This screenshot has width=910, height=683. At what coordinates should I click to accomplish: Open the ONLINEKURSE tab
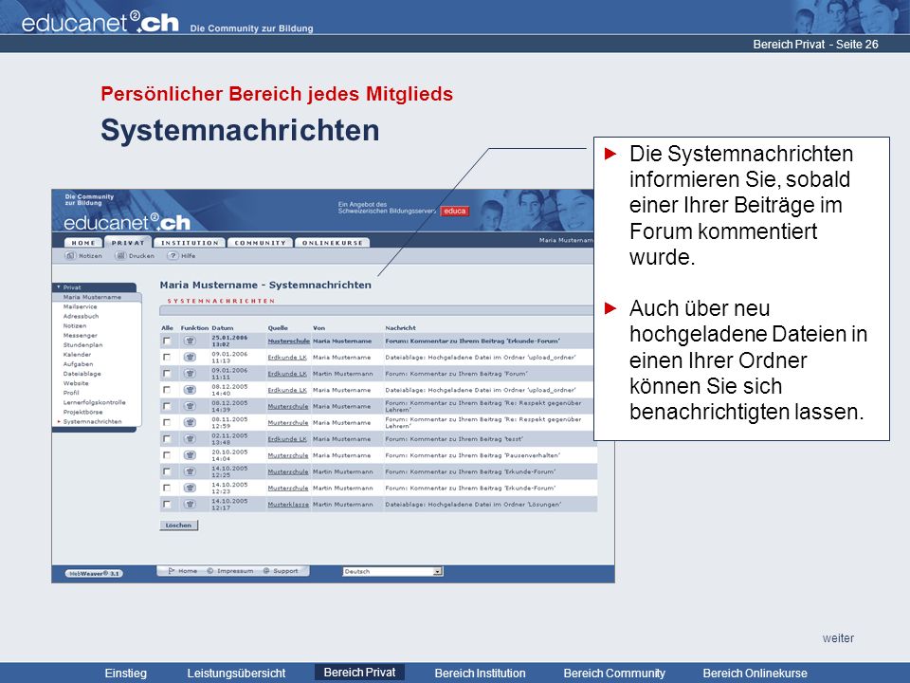coord(332,243)
